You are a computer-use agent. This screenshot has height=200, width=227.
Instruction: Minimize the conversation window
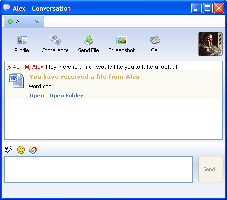coord(196,8)
